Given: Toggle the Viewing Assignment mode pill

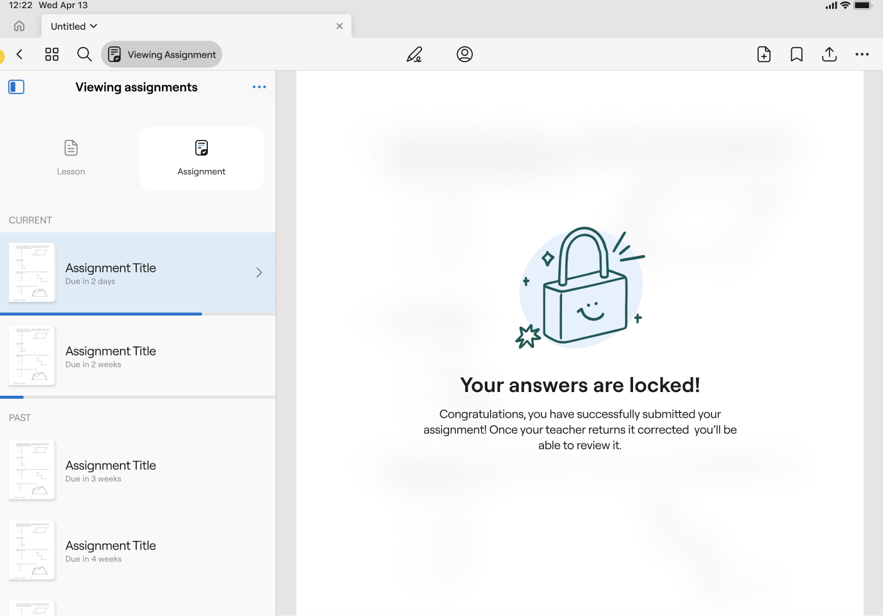Looking at the screenshot, I should point(162,55).
